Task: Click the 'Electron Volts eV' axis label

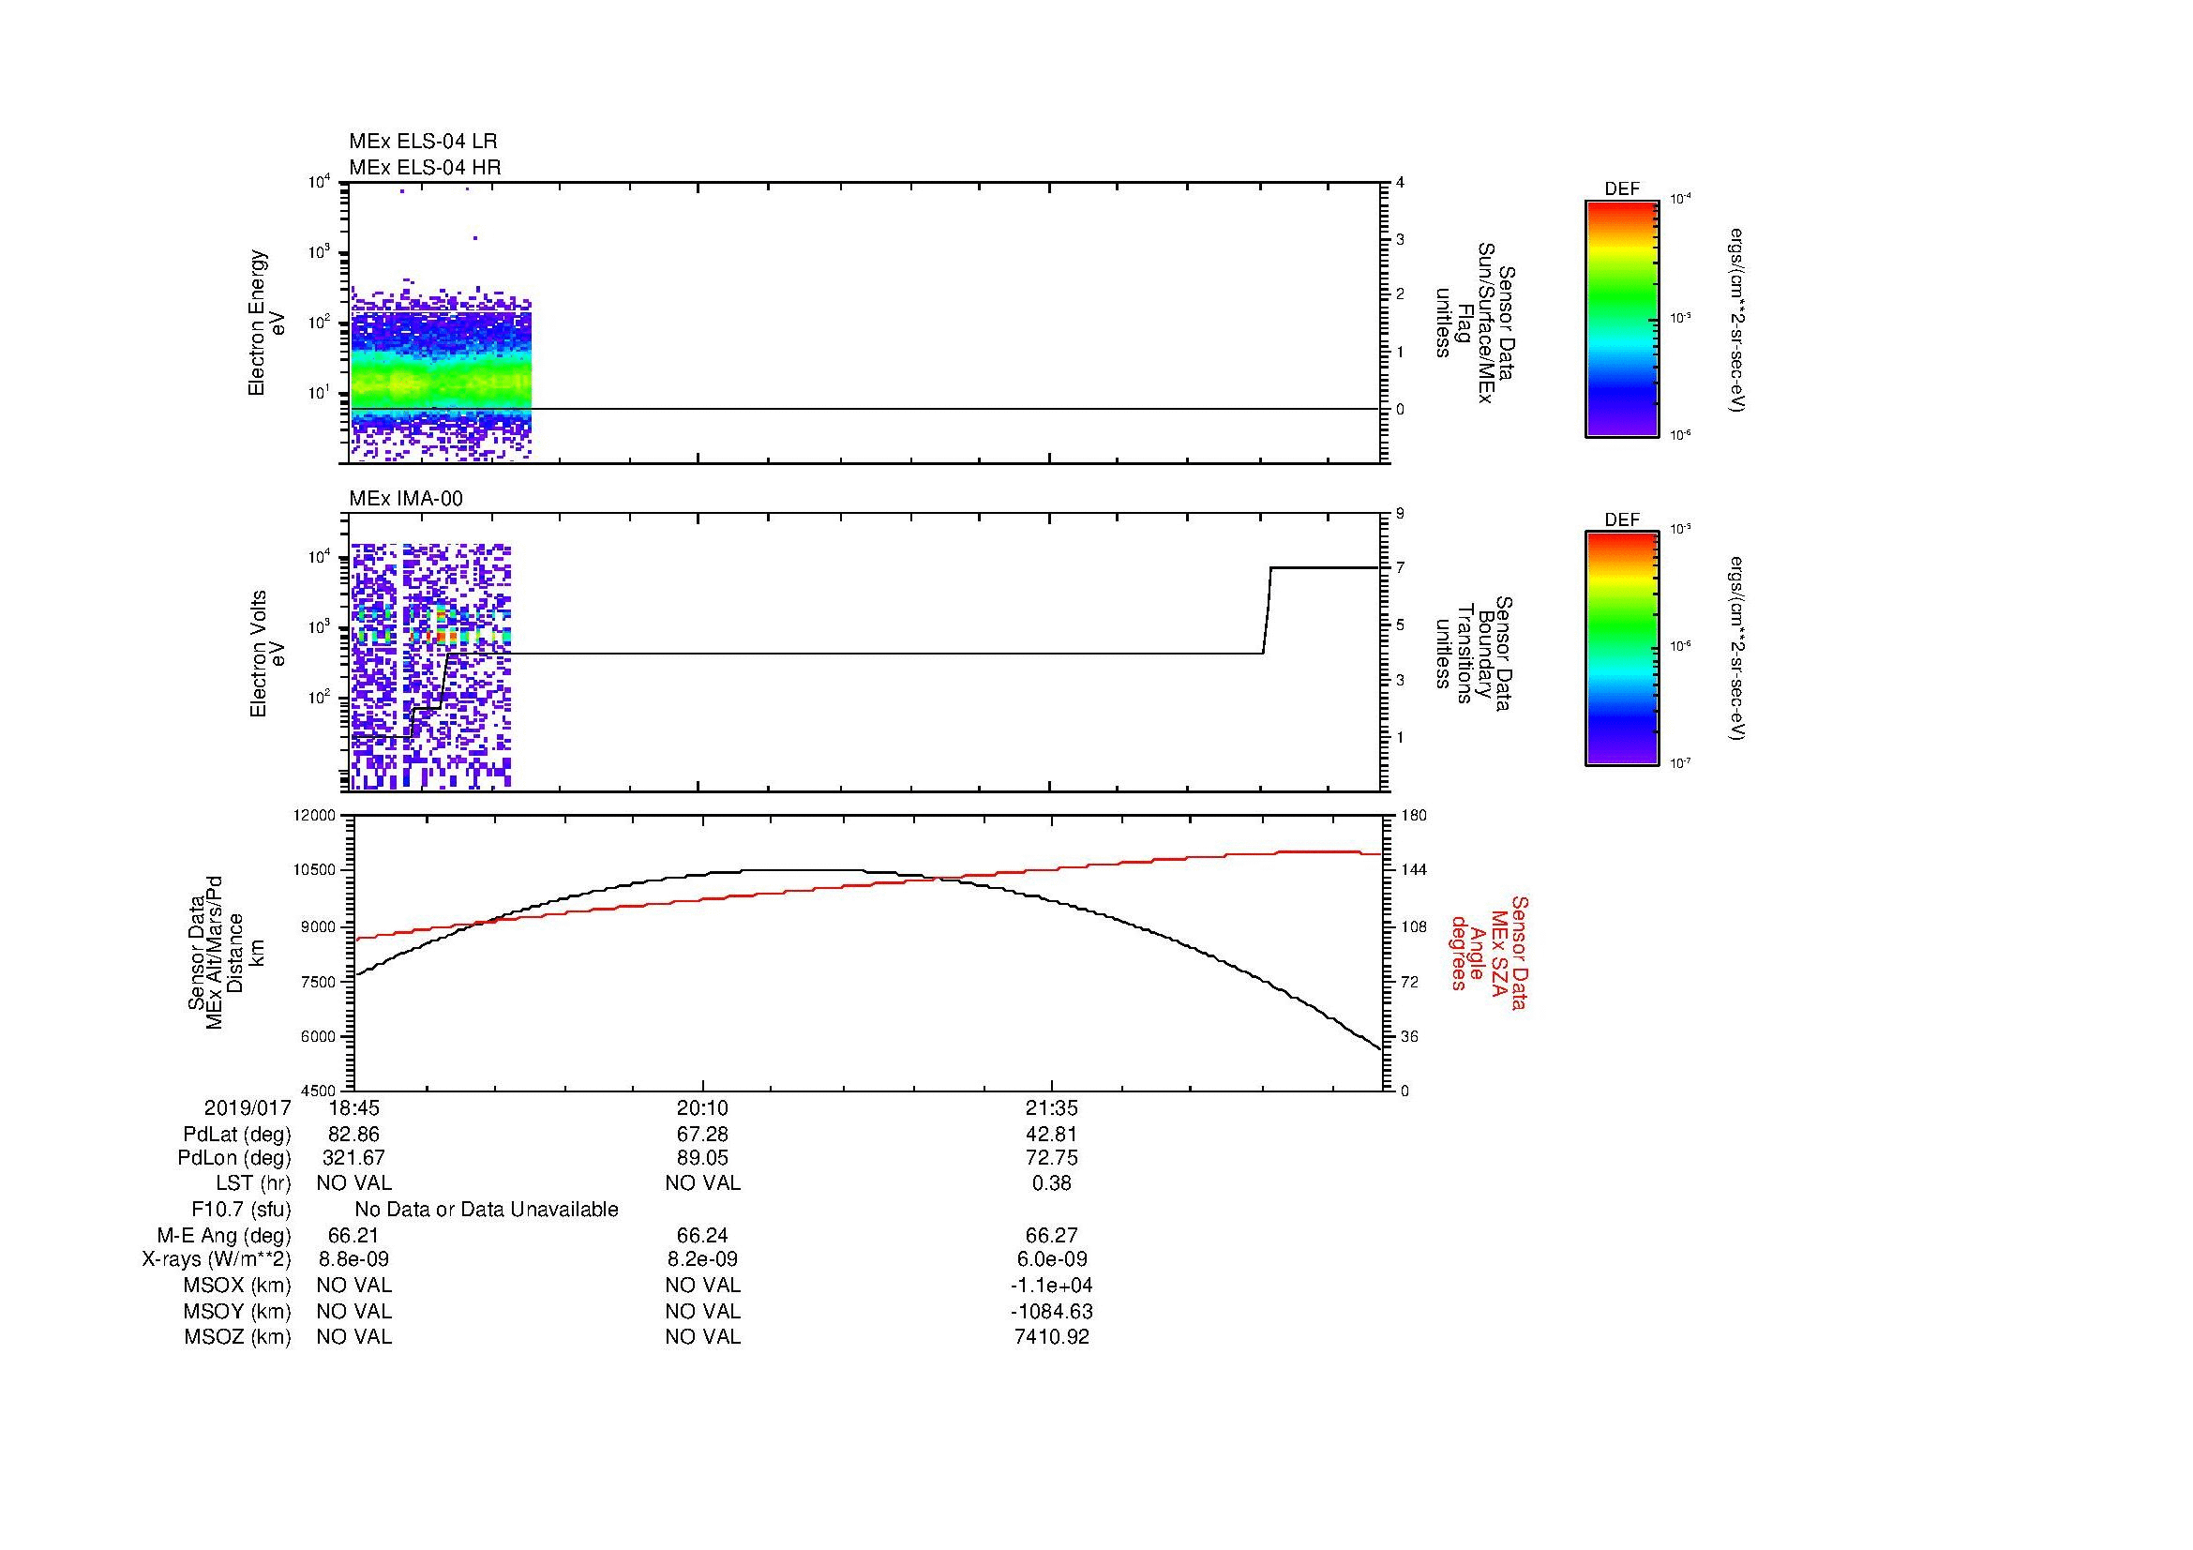Action: pyautogui.click(x=268, y=654)
